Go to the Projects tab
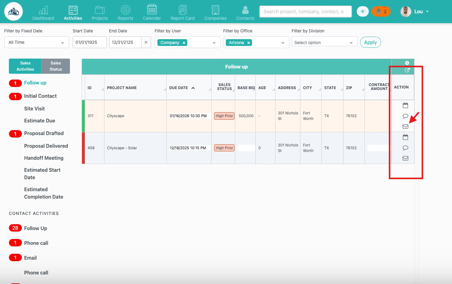This screenshot has height=284, width=452. (x=100, y=13)
